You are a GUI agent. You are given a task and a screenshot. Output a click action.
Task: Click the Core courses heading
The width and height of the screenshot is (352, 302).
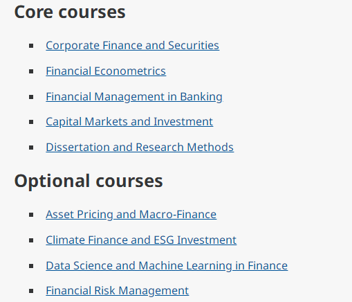click(70, 12)
